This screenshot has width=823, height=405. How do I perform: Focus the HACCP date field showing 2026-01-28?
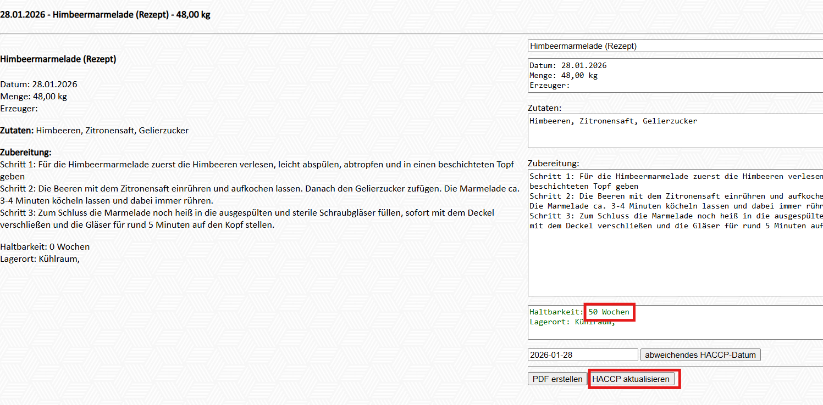582,355
